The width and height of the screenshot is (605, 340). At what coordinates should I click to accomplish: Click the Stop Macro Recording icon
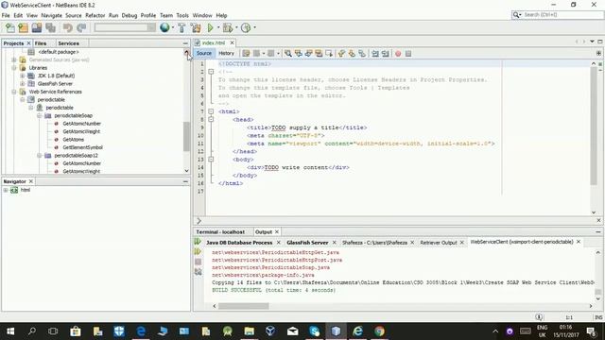click(x=408, y=54)
